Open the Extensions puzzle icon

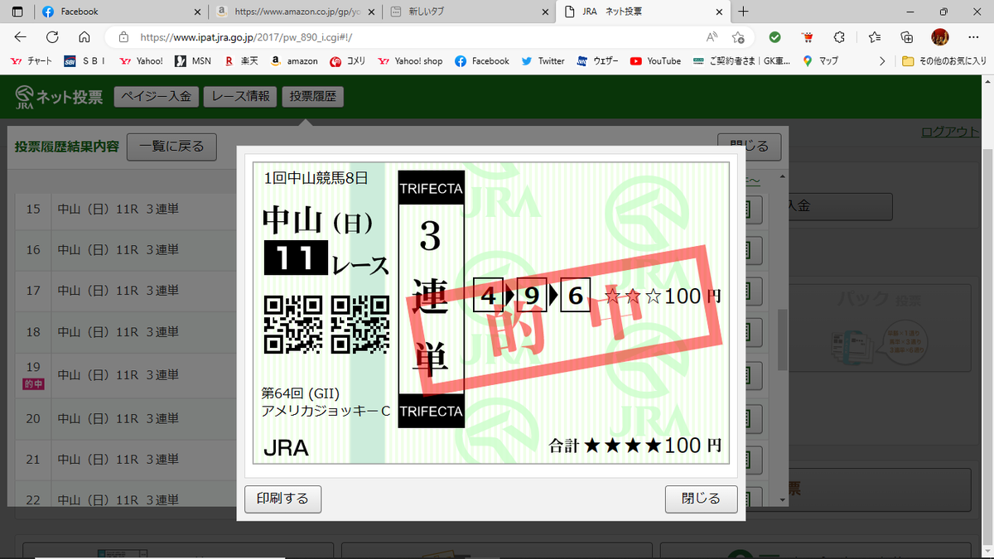839,37
